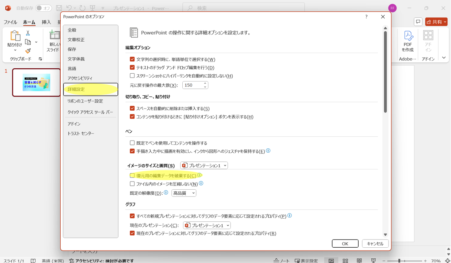Click the Undo arrow icon

click(x=69, y=8)
